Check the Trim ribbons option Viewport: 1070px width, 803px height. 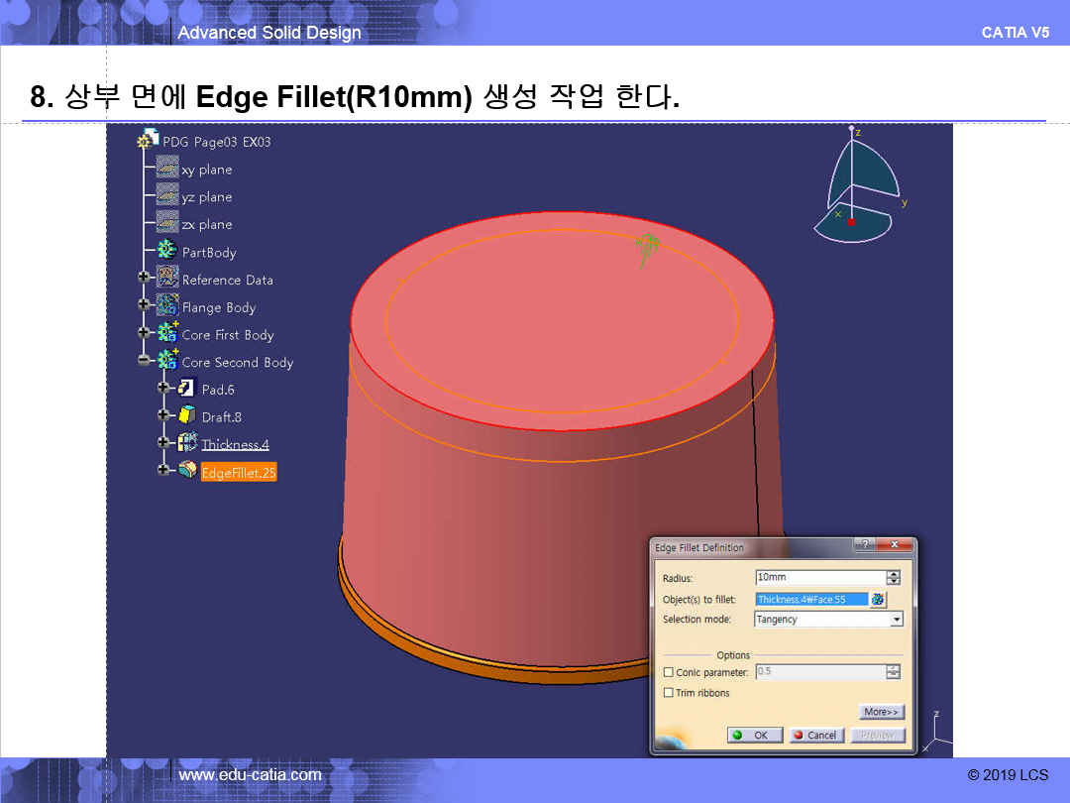(x=669, y=693)
